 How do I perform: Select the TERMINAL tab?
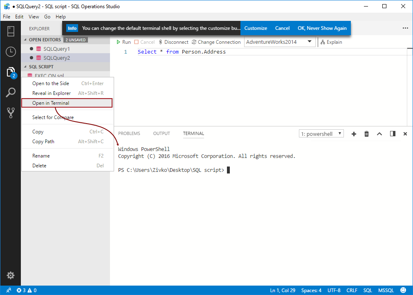[193, 133]
